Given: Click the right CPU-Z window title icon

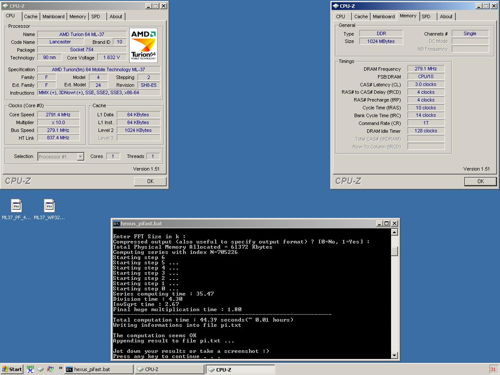Looking at the screenshot, I should (336, 6).
